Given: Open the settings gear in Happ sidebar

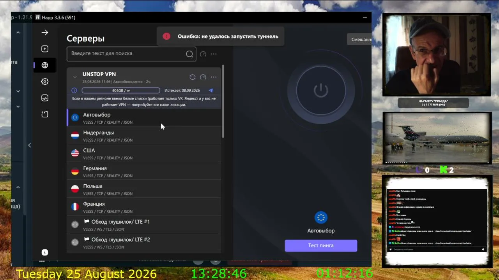Looking at the screenshot, I should [x=45, y=82].
